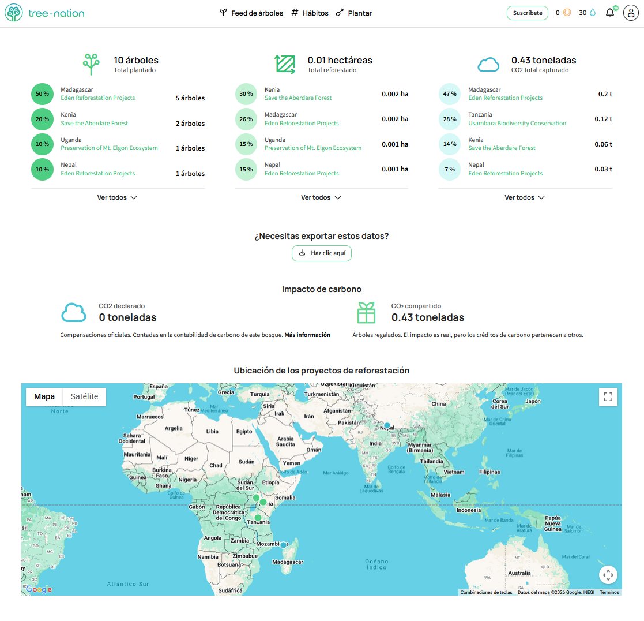Open the Más información link
Screen dimensions: 644x621
pyautogui.click(x=307, y=335)
